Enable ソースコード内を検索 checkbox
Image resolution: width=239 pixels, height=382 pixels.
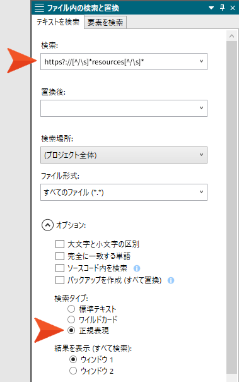point(60,268)
